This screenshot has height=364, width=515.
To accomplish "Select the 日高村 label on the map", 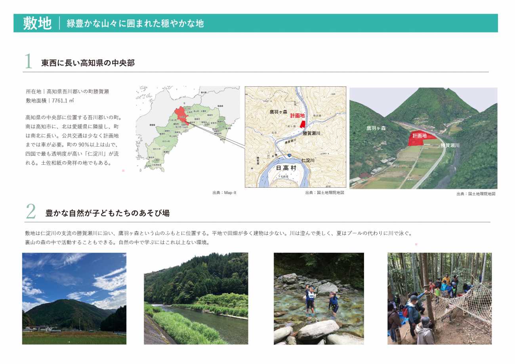I will click(286, 168).
